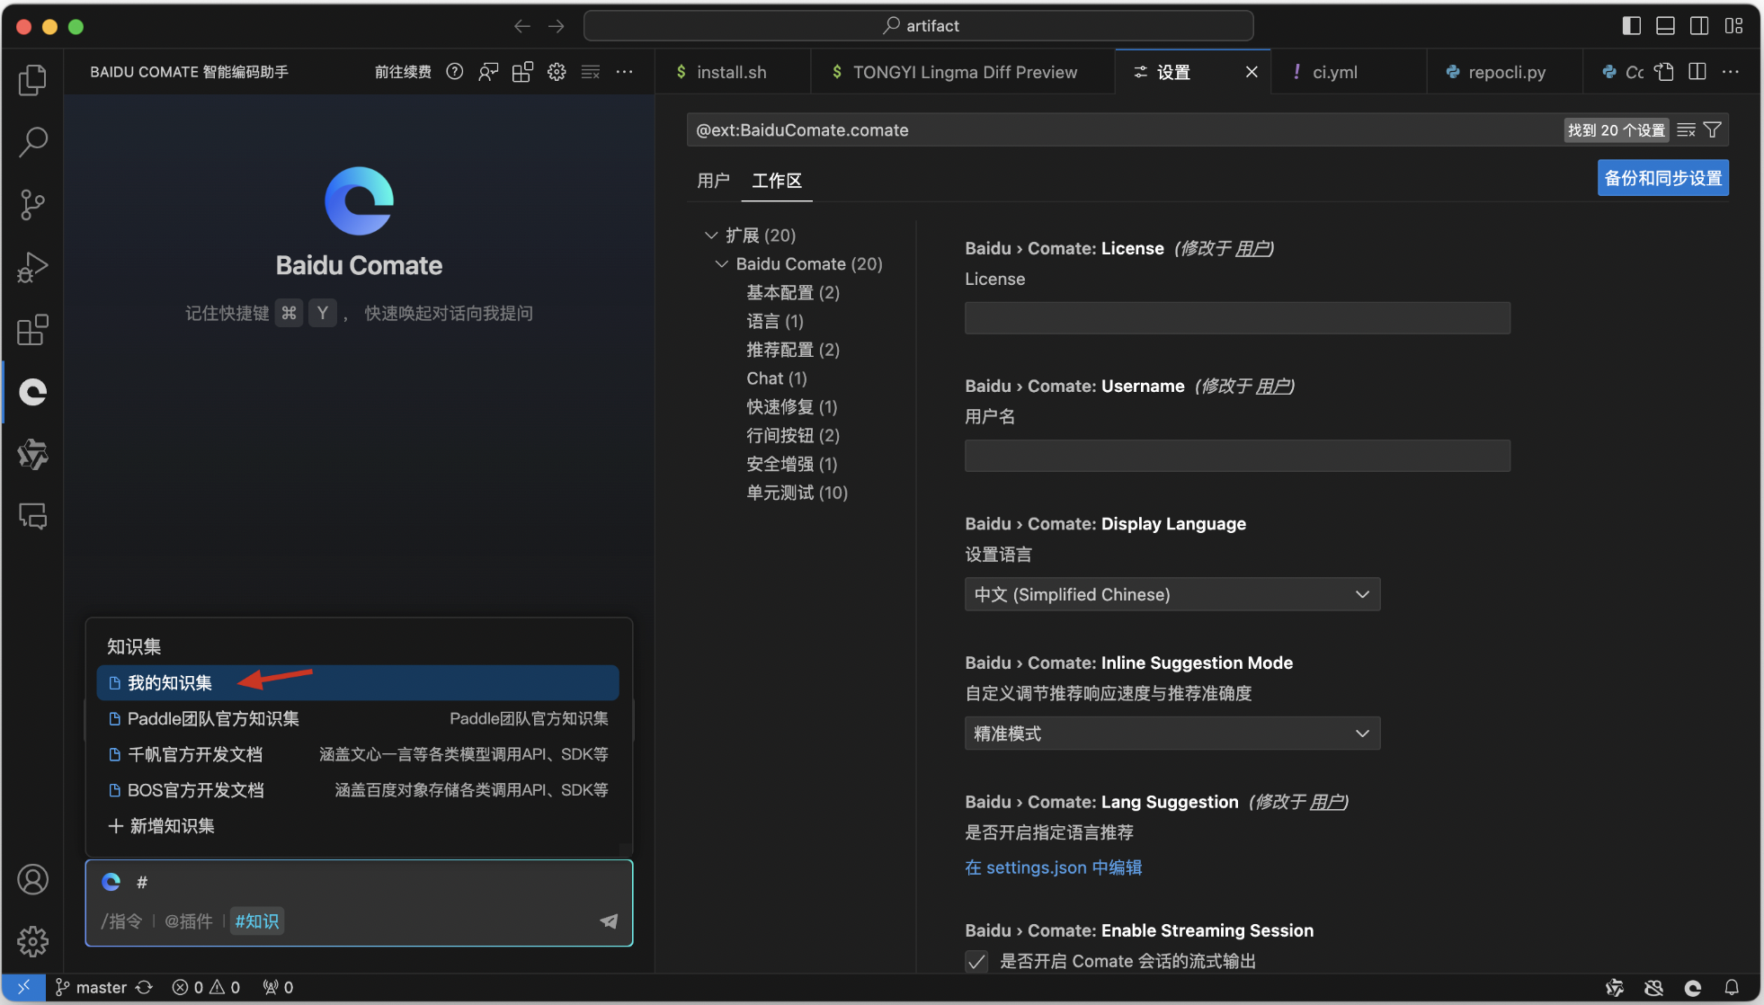The width and height of the screenshot is (1764, 1005).
Task: Select 单元测试 (10) in settings tree
Action: [797, 493]
